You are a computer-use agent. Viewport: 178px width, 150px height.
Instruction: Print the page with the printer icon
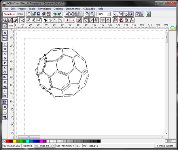click(43, 14)
